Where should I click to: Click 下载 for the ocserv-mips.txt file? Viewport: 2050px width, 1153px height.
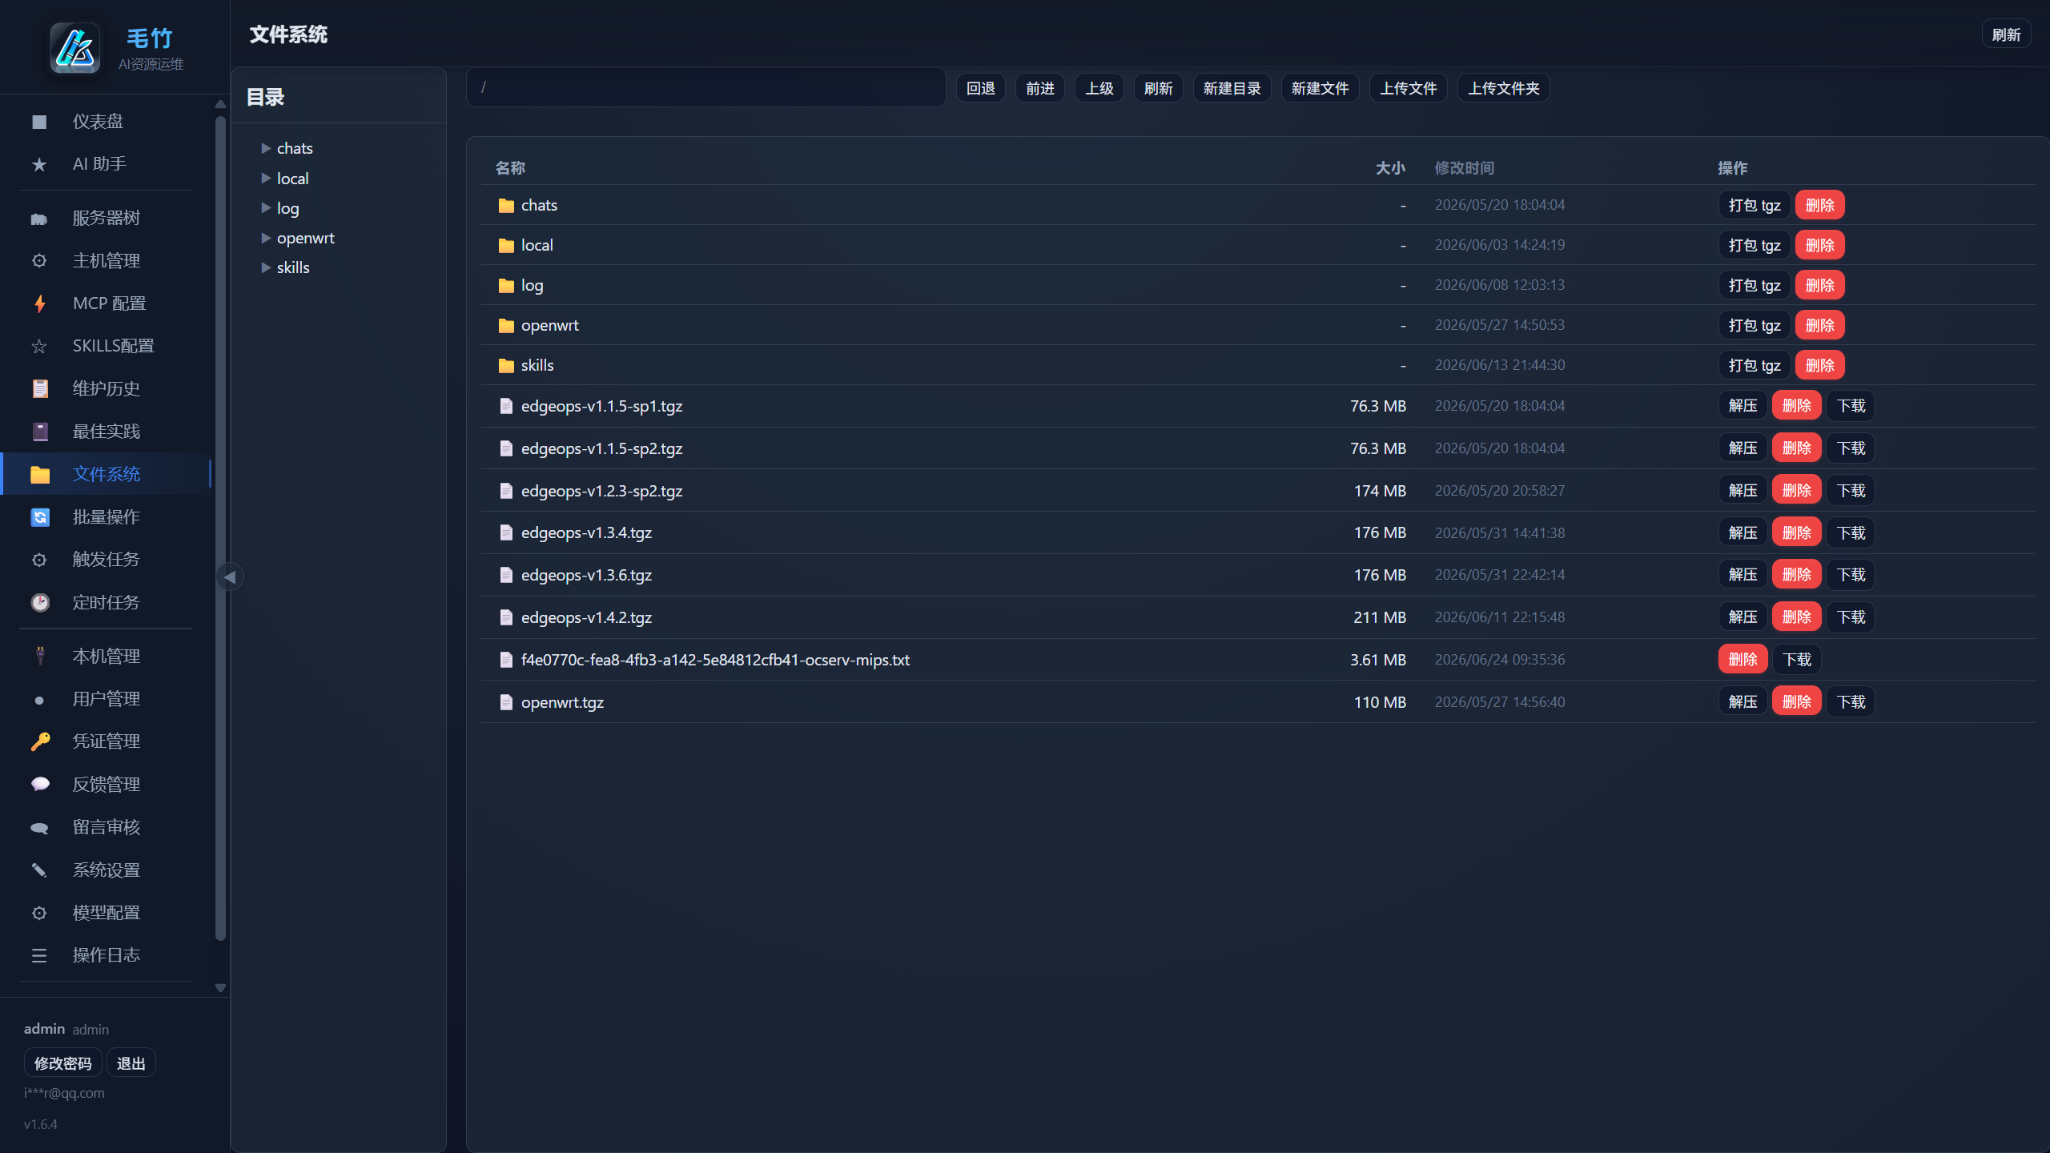coord(1798,660)
